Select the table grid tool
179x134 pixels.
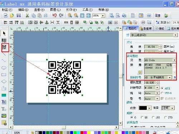[4, 123]
